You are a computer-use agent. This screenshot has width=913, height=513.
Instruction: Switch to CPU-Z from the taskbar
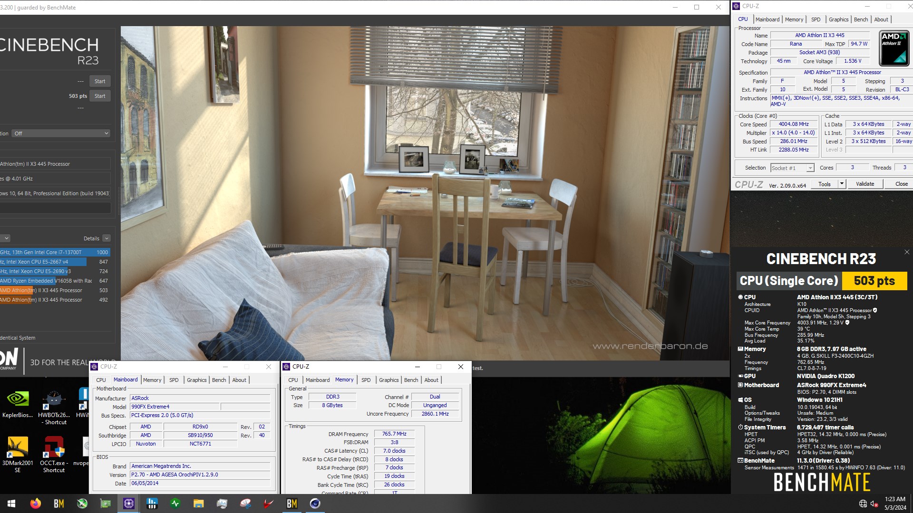click(128, 503)
